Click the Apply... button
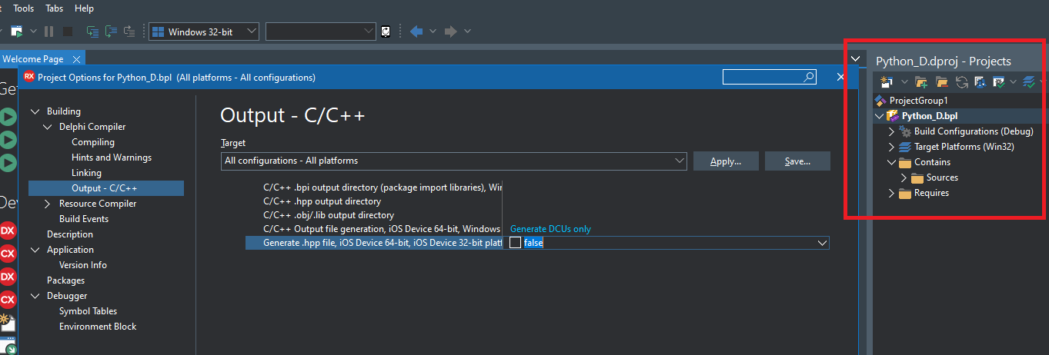The height and width of the screenshot is (355, 1049). pyautogui.click(x=726, y=161)
